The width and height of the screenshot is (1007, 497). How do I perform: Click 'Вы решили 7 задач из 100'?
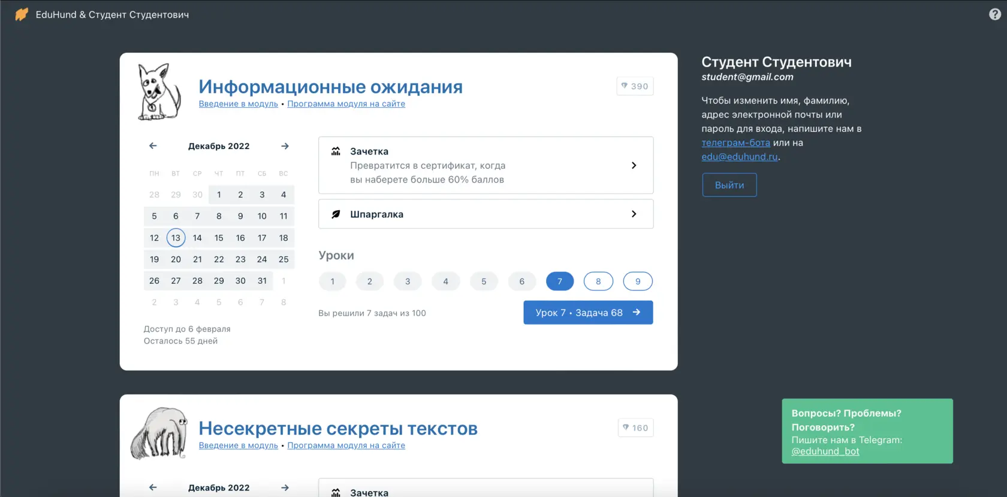(x=372, y=313)
